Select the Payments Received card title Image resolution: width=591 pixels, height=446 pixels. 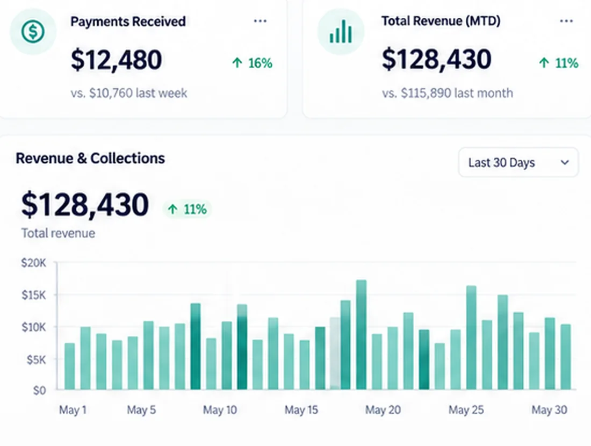tap(128, 21)
